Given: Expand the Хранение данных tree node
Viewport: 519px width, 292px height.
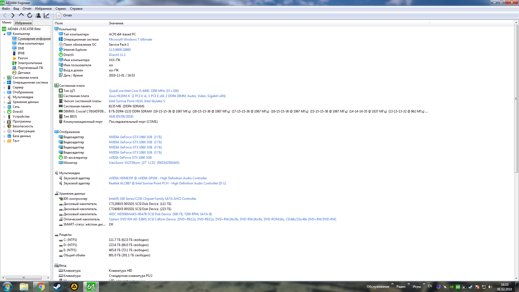Looking at the screenshot, I should pos(4,102).
